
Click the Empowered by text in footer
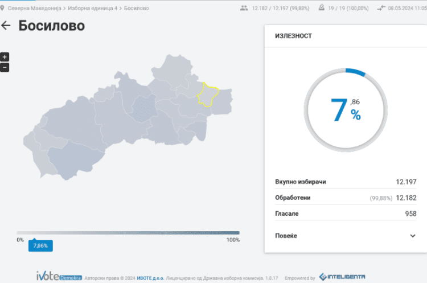point(300,278)
